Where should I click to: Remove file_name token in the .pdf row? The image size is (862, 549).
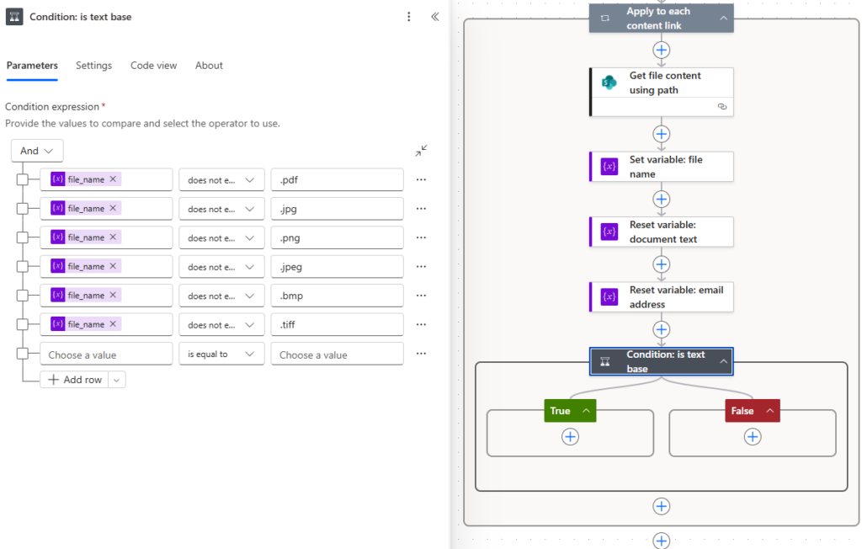coord(113,179)
